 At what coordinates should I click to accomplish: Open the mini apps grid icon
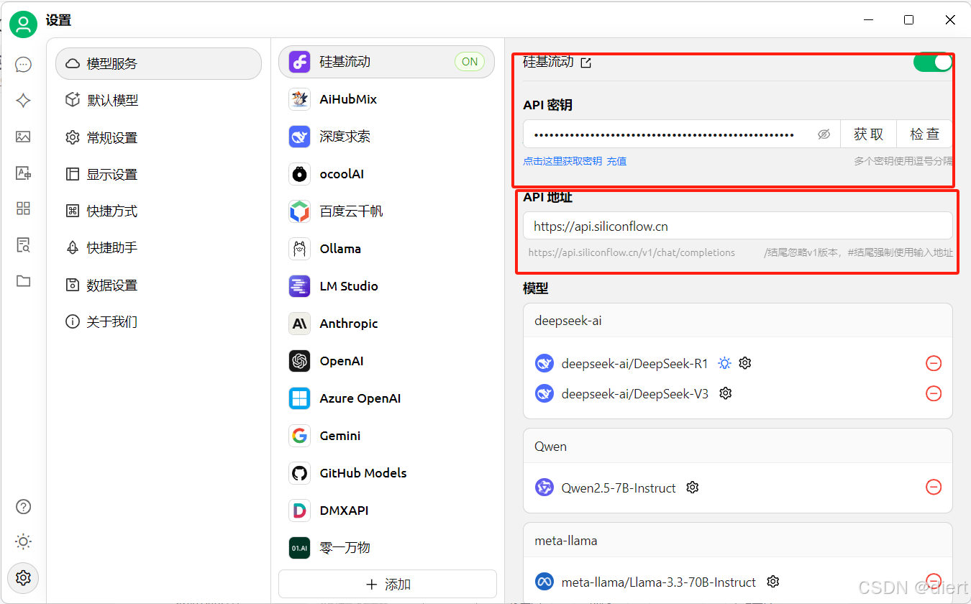click(23, 209)
